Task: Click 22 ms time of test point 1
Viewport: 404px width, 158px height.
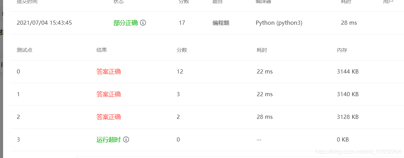Action: [x=264, y=94]
